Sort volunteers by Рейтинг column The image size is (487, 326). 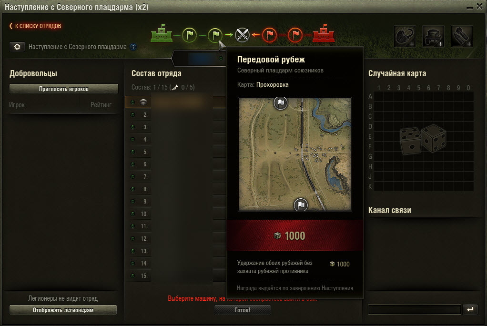101,105
